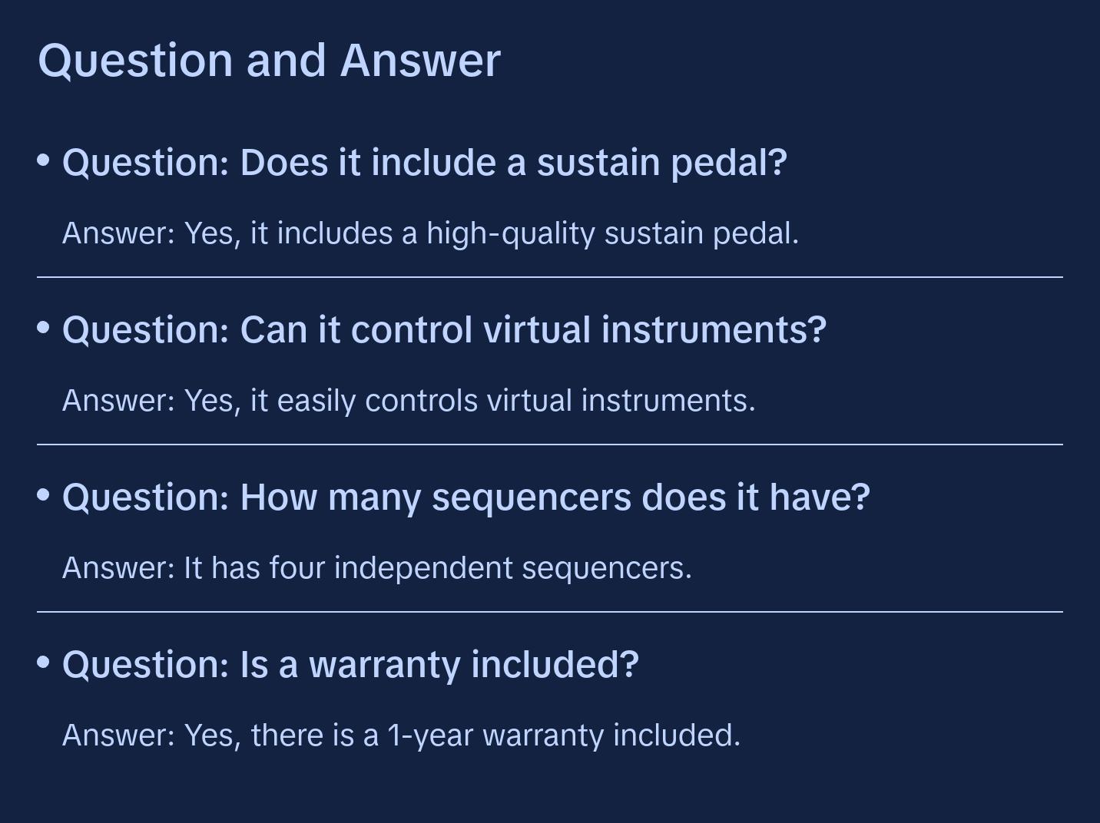The height and width of the screenshot is (823, 1100).
Task: Click the bullet beside the sustain pedal question
Action: point(44,160)
